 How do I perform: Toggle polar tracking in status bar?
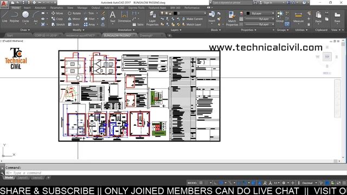click(x=221, y=183)
